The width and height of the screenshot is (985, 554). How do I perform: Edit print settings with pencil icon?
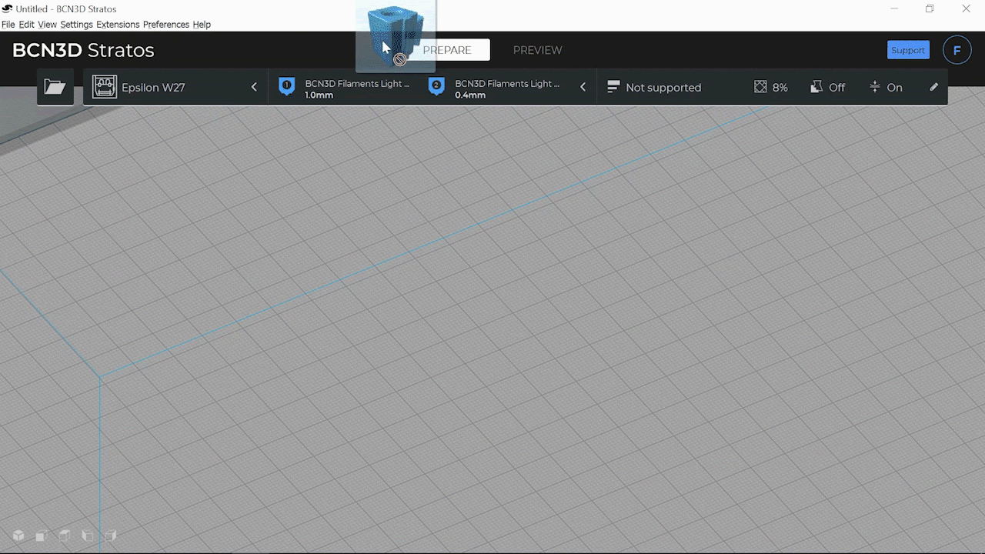coord(933,87)
